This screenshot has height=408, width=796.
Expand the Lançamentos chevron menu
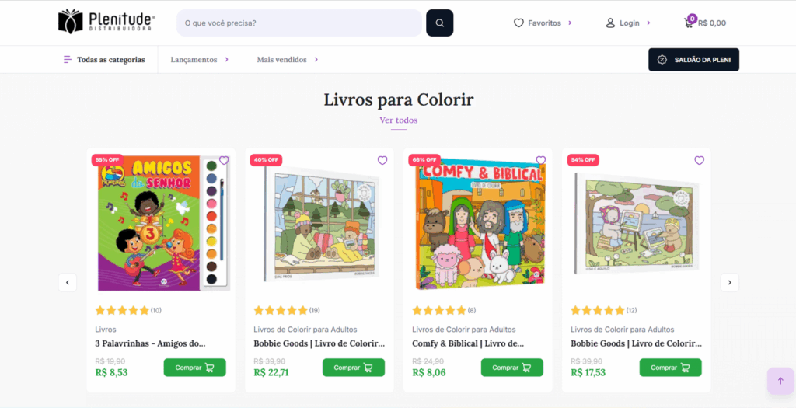[226, 60]
